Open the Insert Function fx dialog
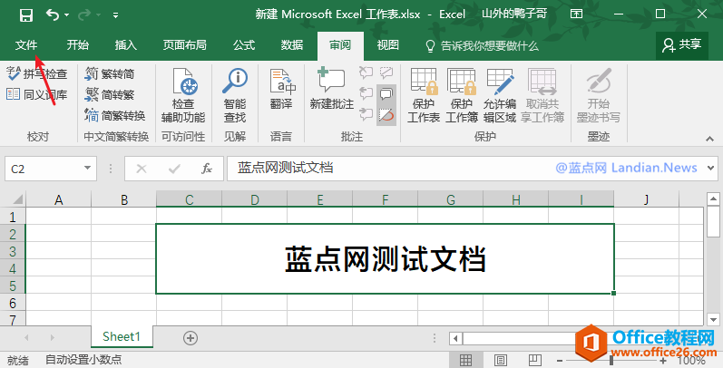 click(x=207, y=169)
